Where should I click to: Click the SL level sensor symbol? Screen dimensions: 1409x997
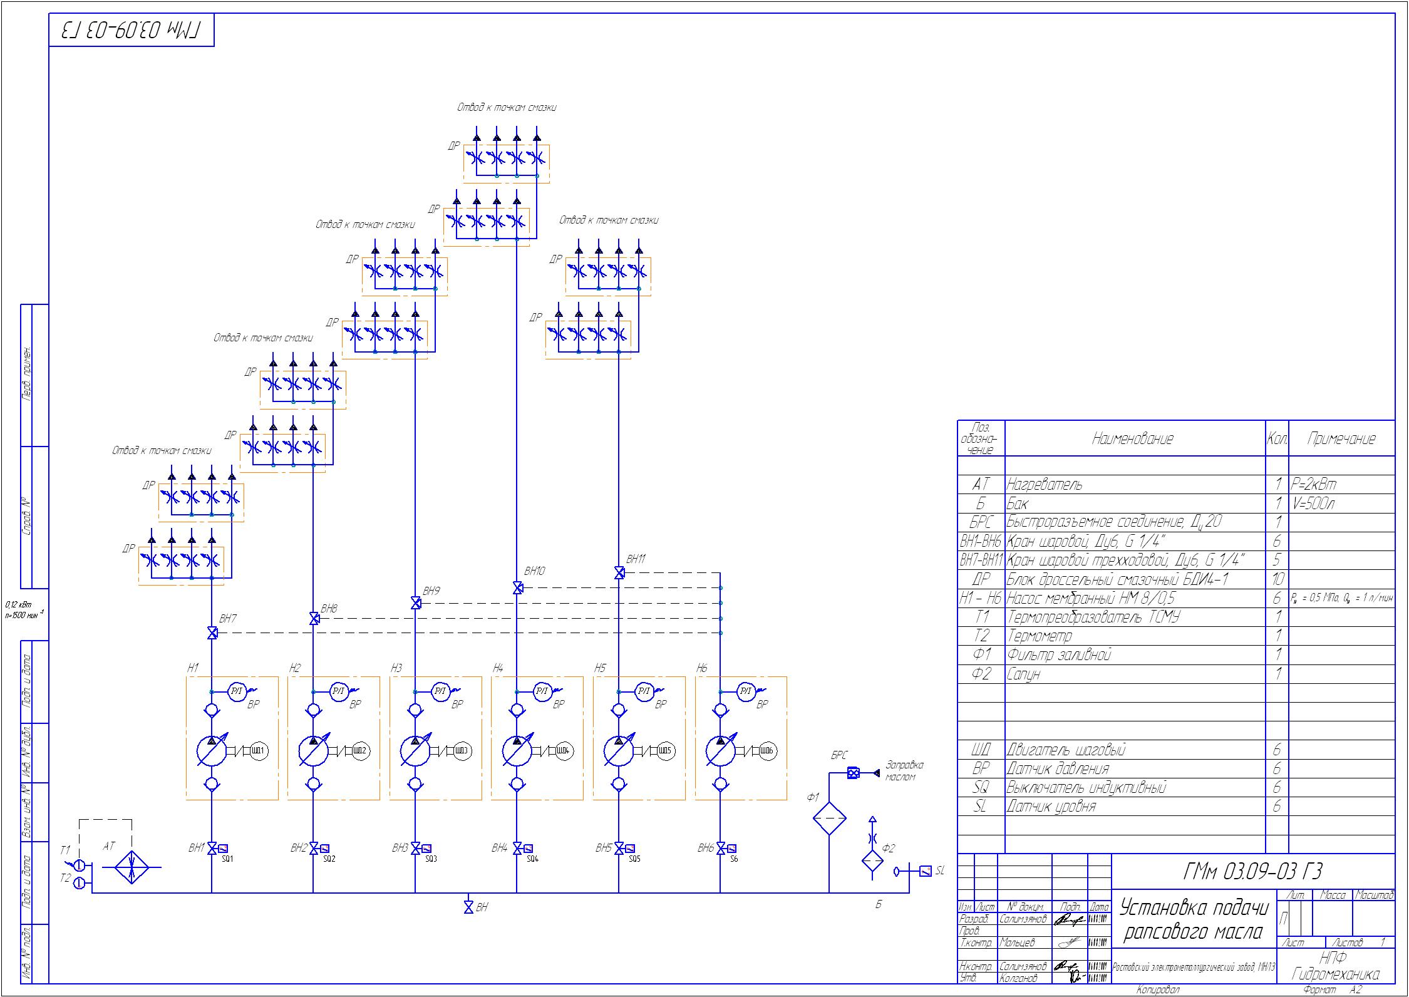(x=925, y=870)
